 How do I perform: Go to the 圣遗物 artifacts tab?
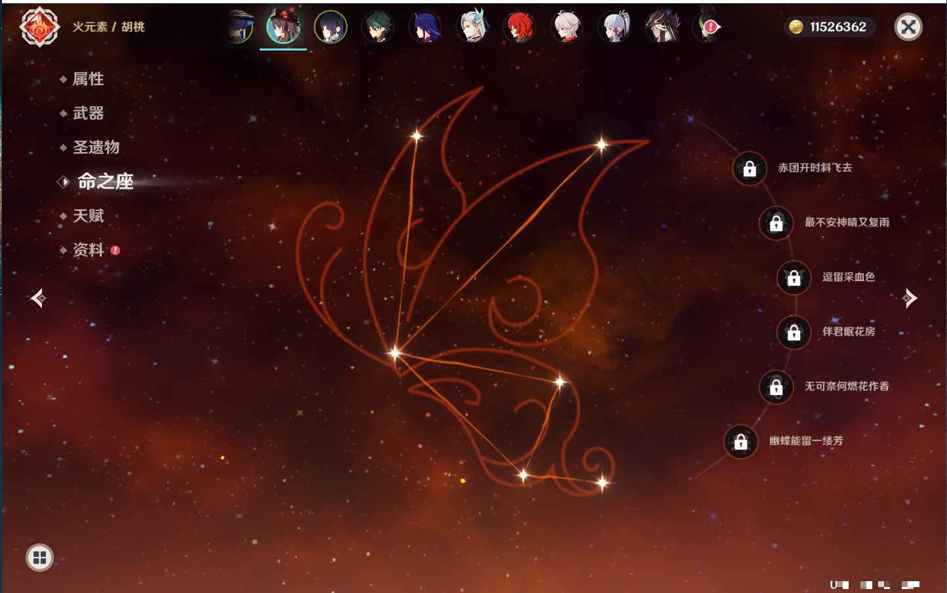point(96,147)
